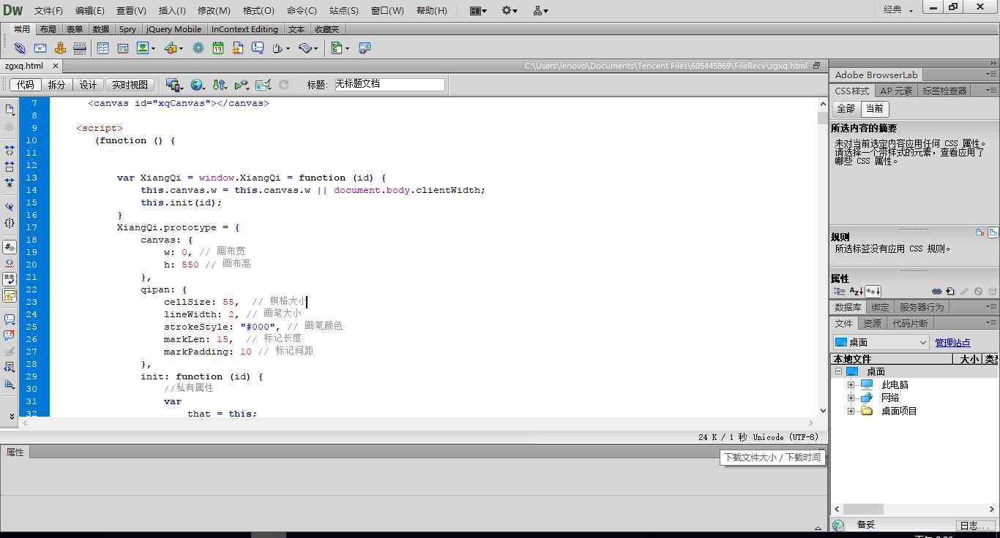Viewport: 1000px width, 538px height.
Task: Switch CSS panel to All mode
Action: (x=846, y=108)
